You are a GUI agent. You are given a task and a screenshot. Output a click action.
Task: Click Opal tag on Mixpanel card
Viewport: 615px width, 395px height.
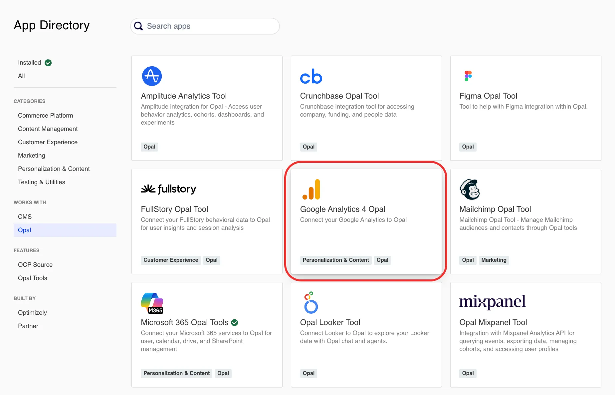pos(468,373)
